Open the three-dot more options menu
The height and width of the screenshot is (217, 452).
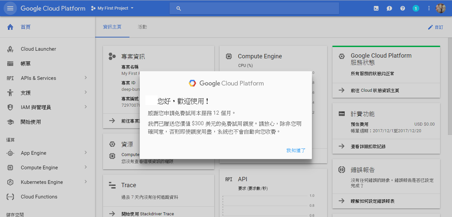click(429, 8)
